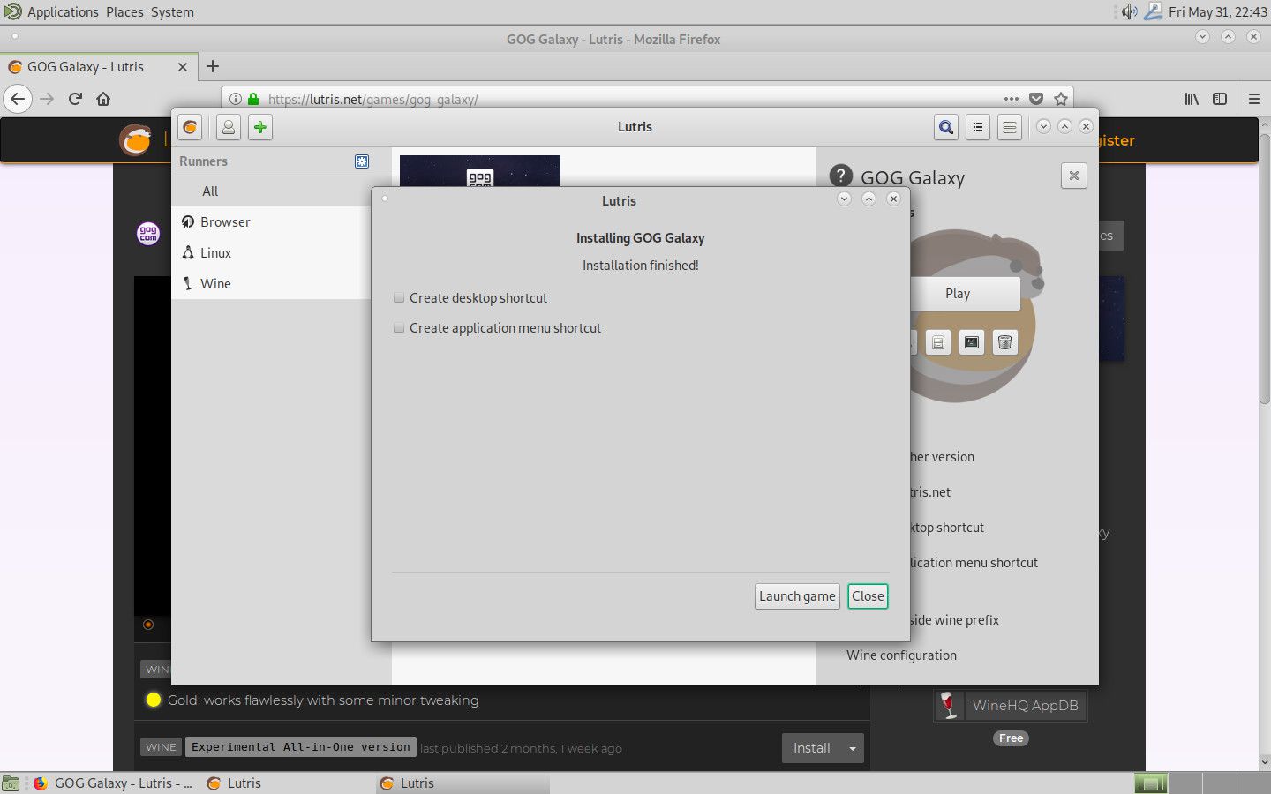Click the workspace switcher green box
The height and width of the screenshot is (794, 1271).
(x=1151, y=783)
